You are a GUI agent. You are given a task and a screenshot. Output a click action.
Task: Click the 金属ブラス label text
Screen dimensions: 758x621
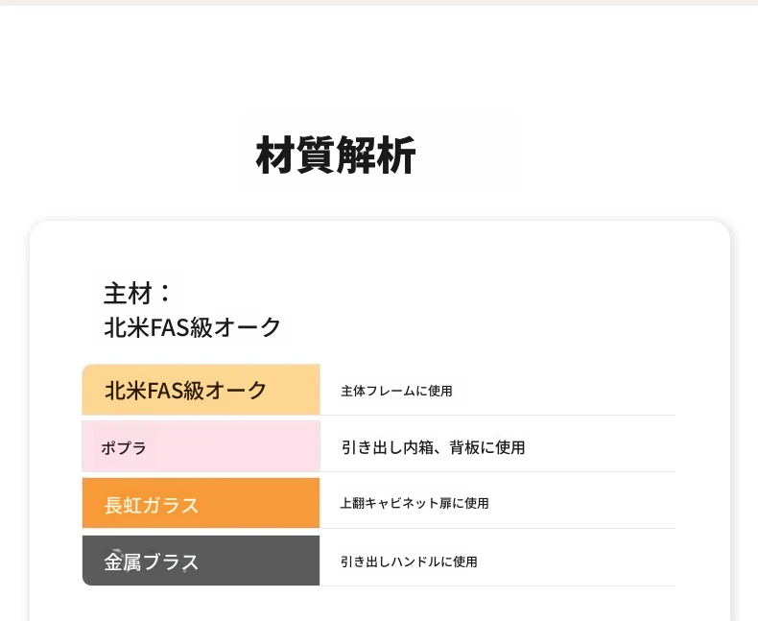coord(152,562)
